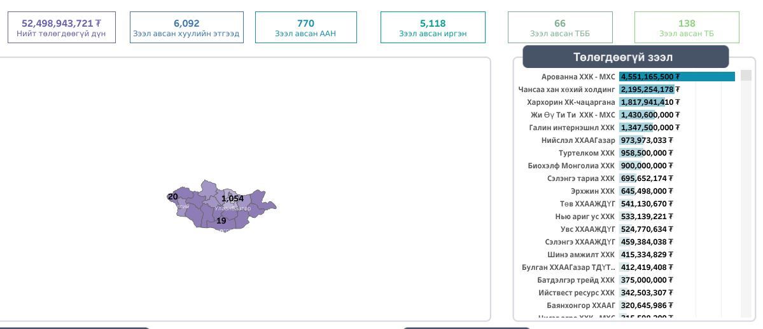The height and width of the screenshot is (329, 763).
Task: Click the Ulaanbaatar region labeled 1,054 on map
Action: click(232, 199)
